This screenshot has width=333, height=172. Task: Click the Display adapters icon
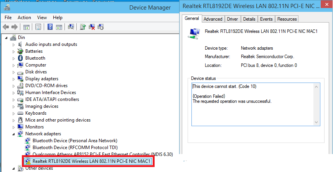pos(20,79)
